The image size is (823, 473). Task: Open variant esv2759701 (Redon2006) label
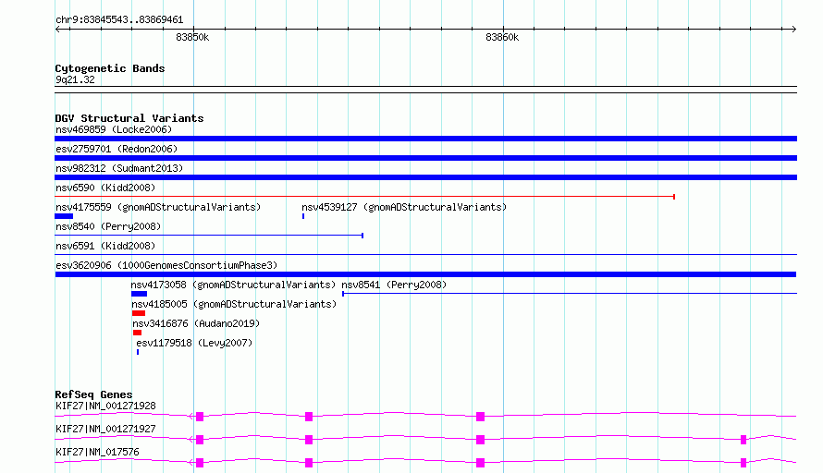point(117,149)
